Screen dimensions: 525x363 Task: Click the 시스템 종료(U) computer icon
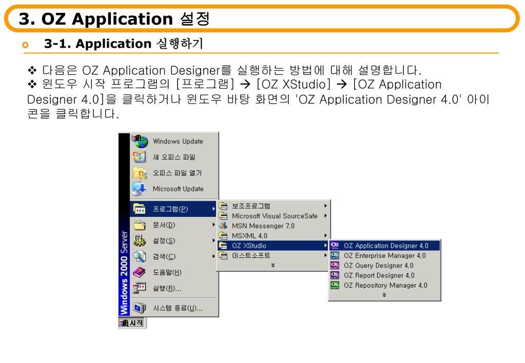pyautogui.click(x=139, y=308)
